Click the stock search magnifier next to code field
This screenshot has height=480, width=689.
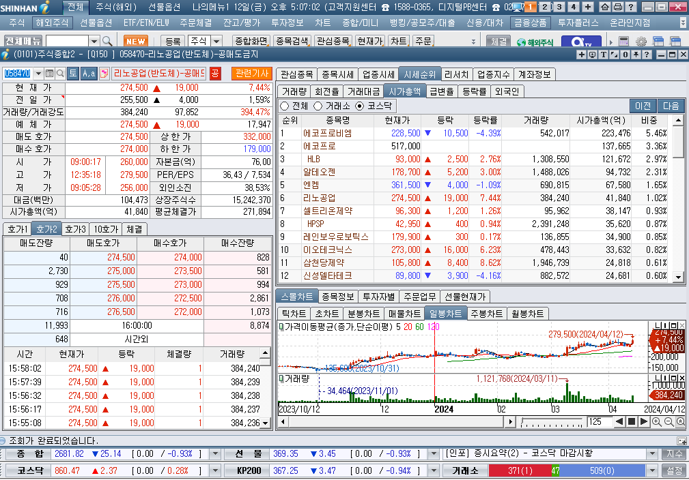pyautogui.click(x=60, y=73)
